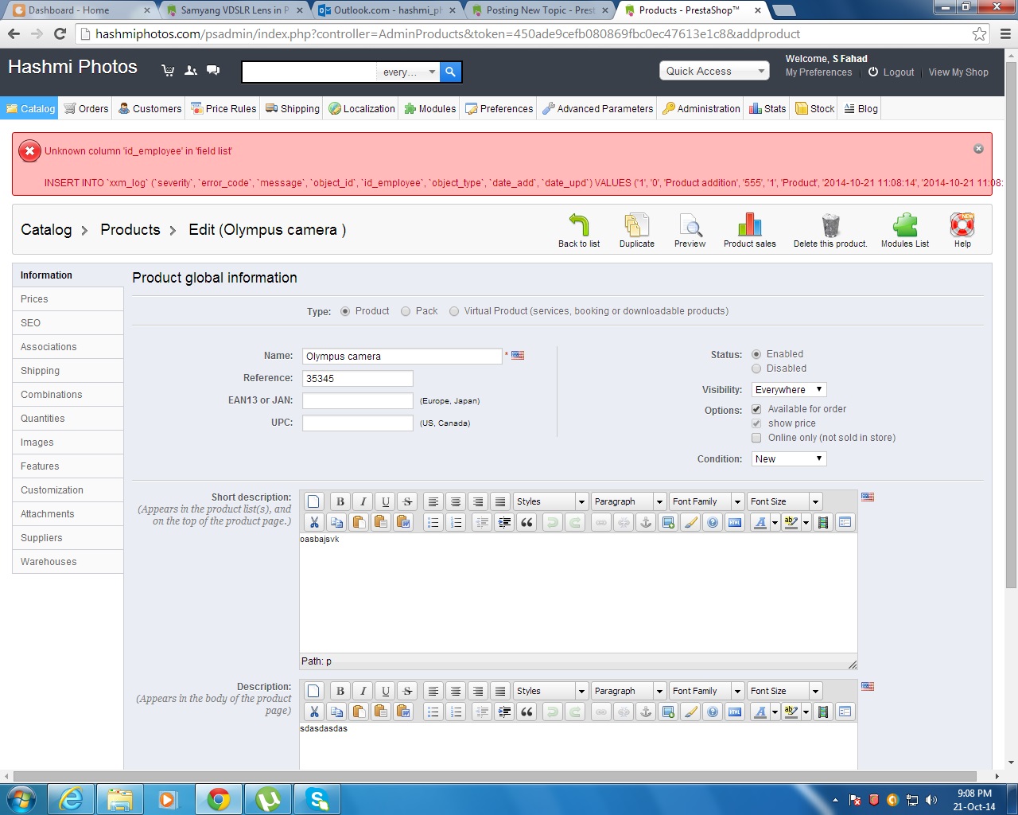This screenshot has height=815, width=1018.
Task: Open the Help lifebuoy icon
Action: 962,225
